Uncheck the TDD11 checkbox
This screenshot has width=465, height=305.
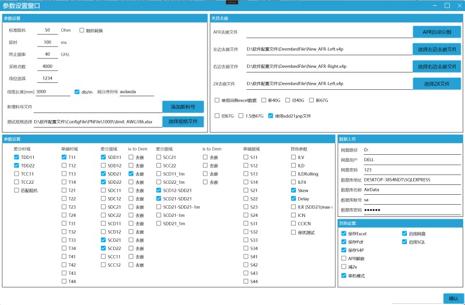point(17,157)
